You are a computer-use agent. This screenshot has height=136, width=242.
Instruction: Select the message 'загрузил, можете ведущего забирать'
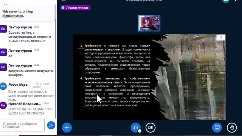(x=31, y=73)
